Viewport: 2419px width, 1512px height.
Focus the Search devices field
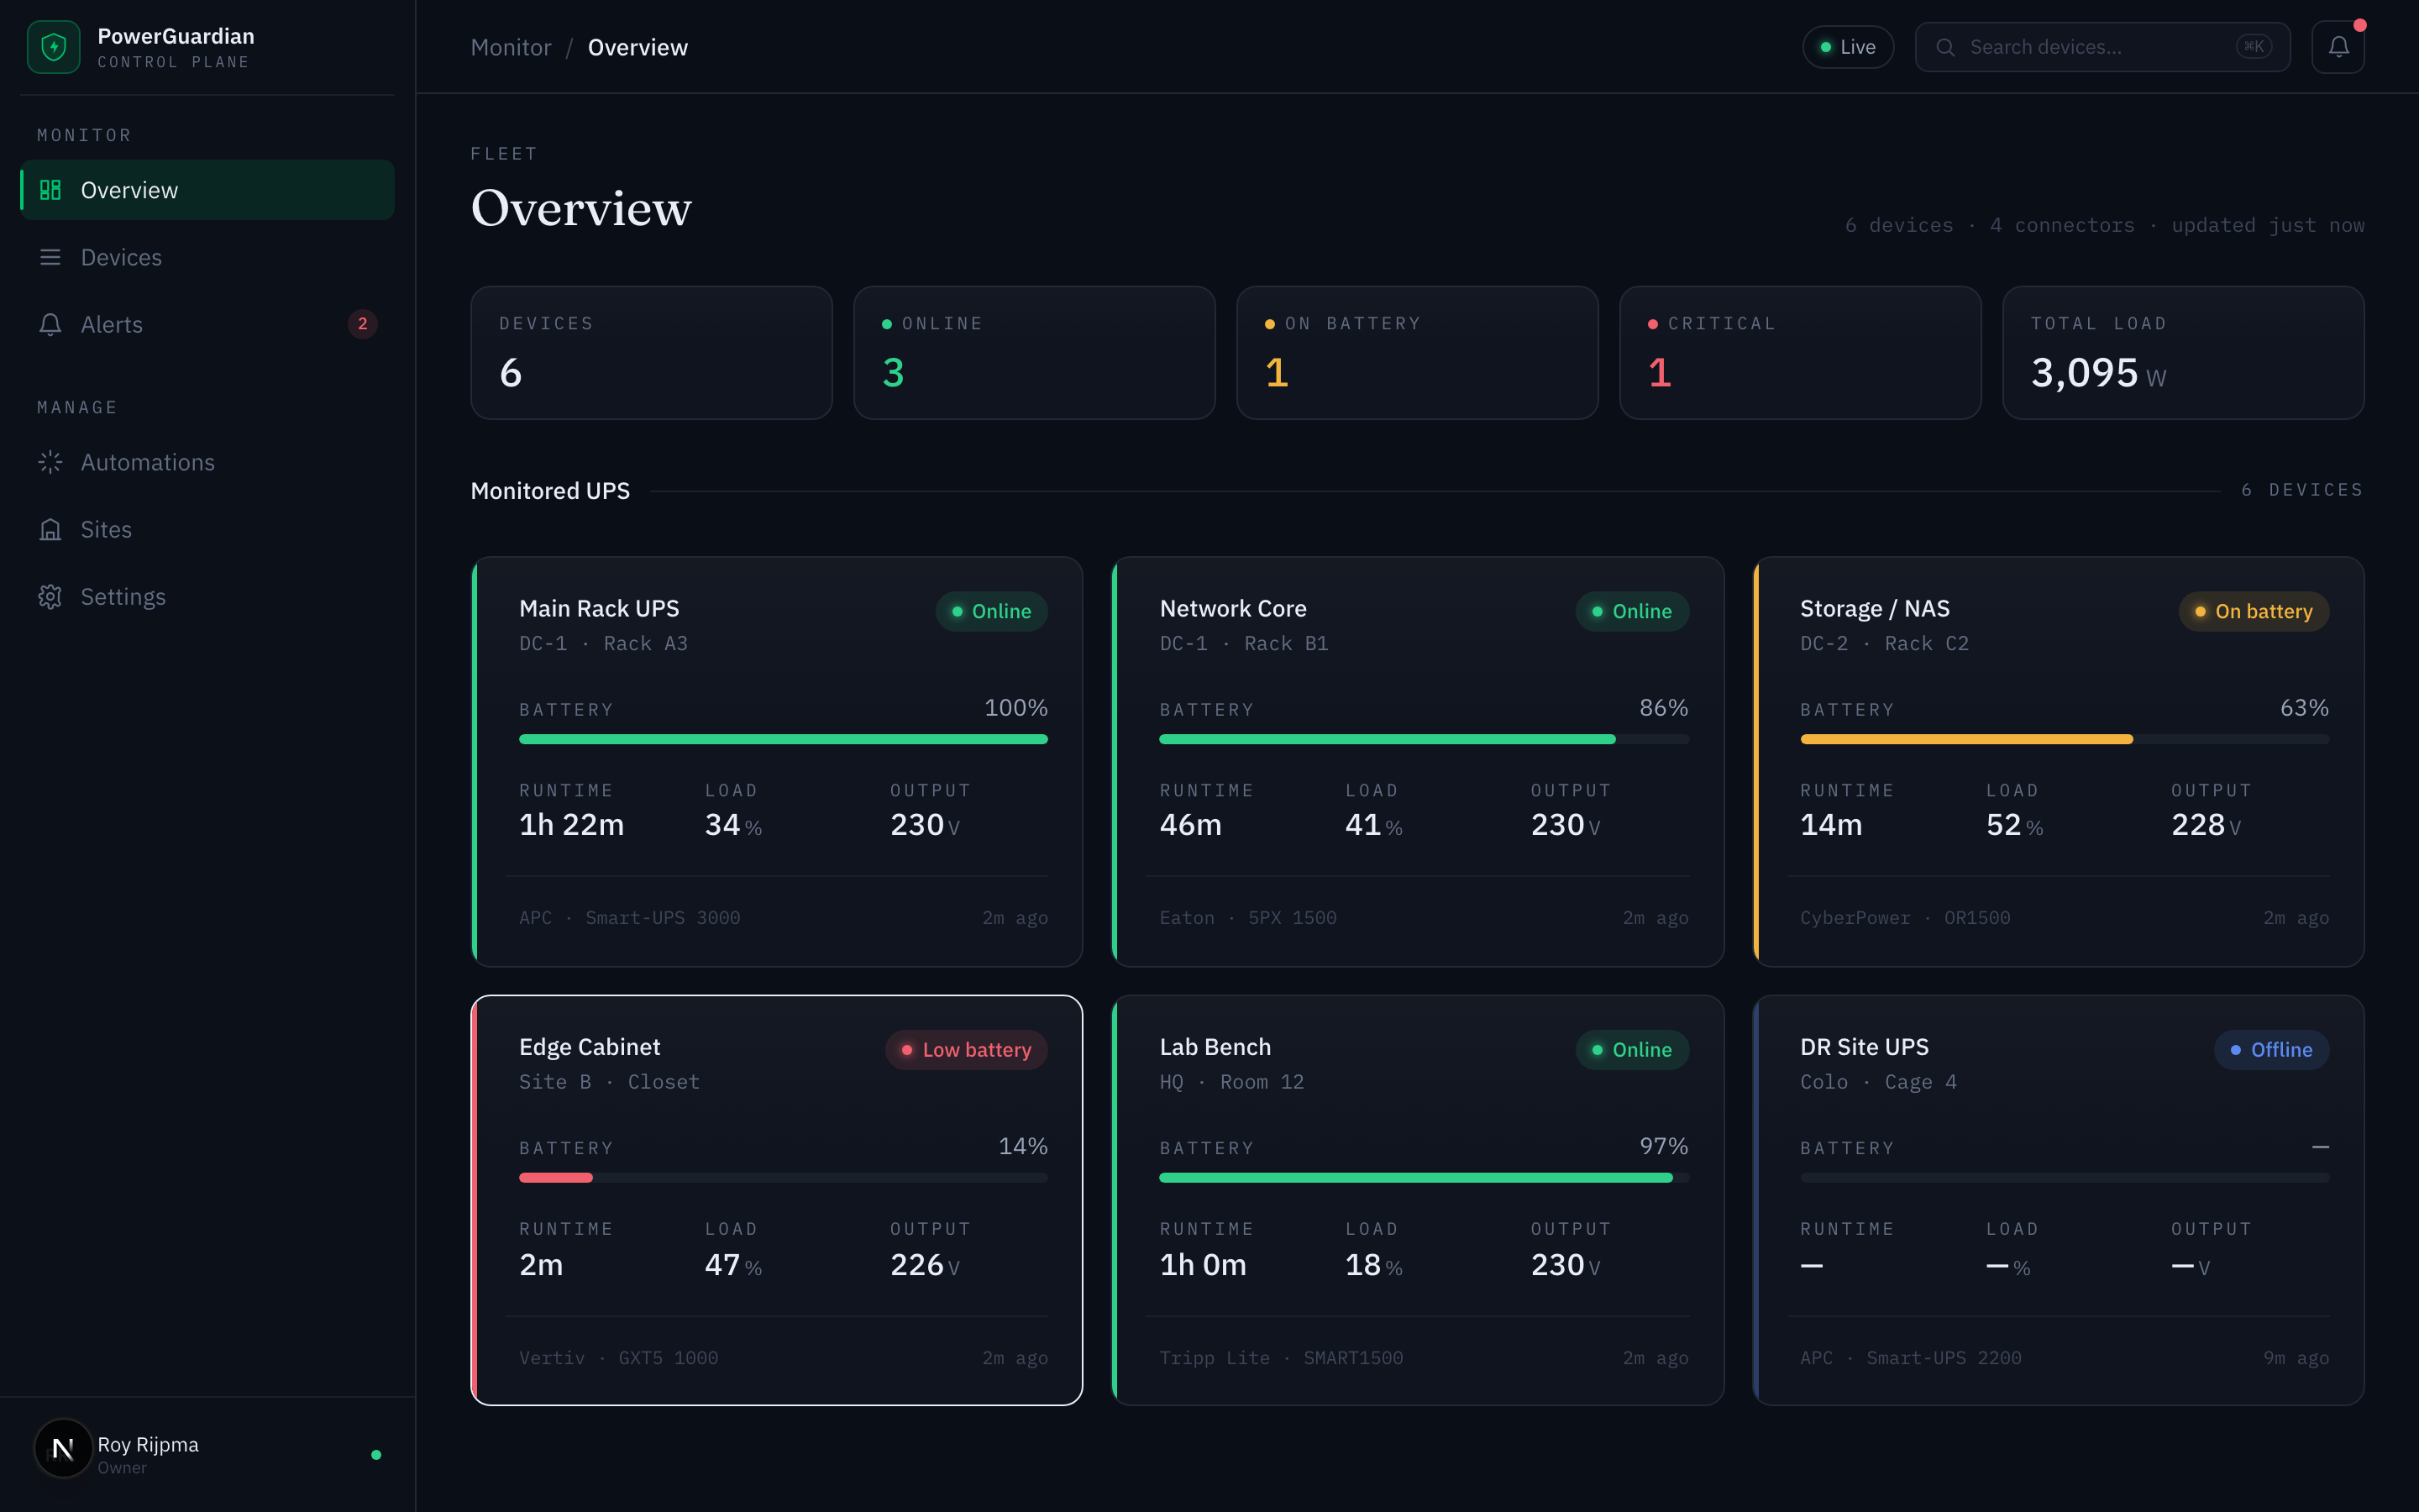tap(2102, 47)
